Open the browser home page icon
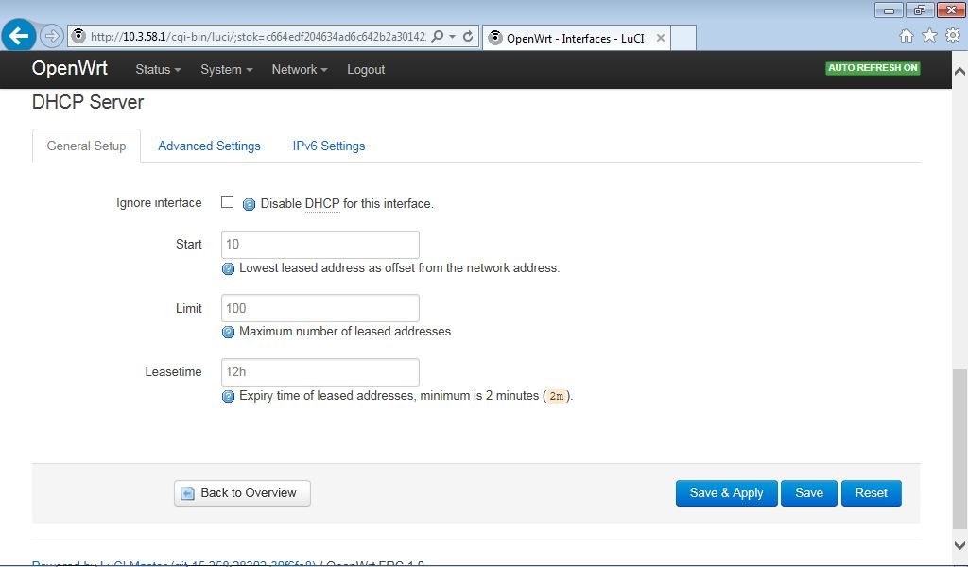Viewport: 968px width, 567px height. coord(907,36)
